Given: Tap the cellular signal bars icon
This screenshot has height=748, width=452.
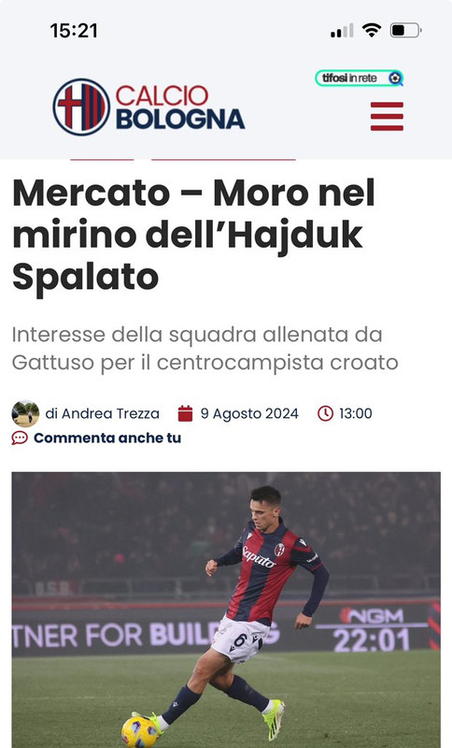Looking at the screenshot, I should pos(342,31).
